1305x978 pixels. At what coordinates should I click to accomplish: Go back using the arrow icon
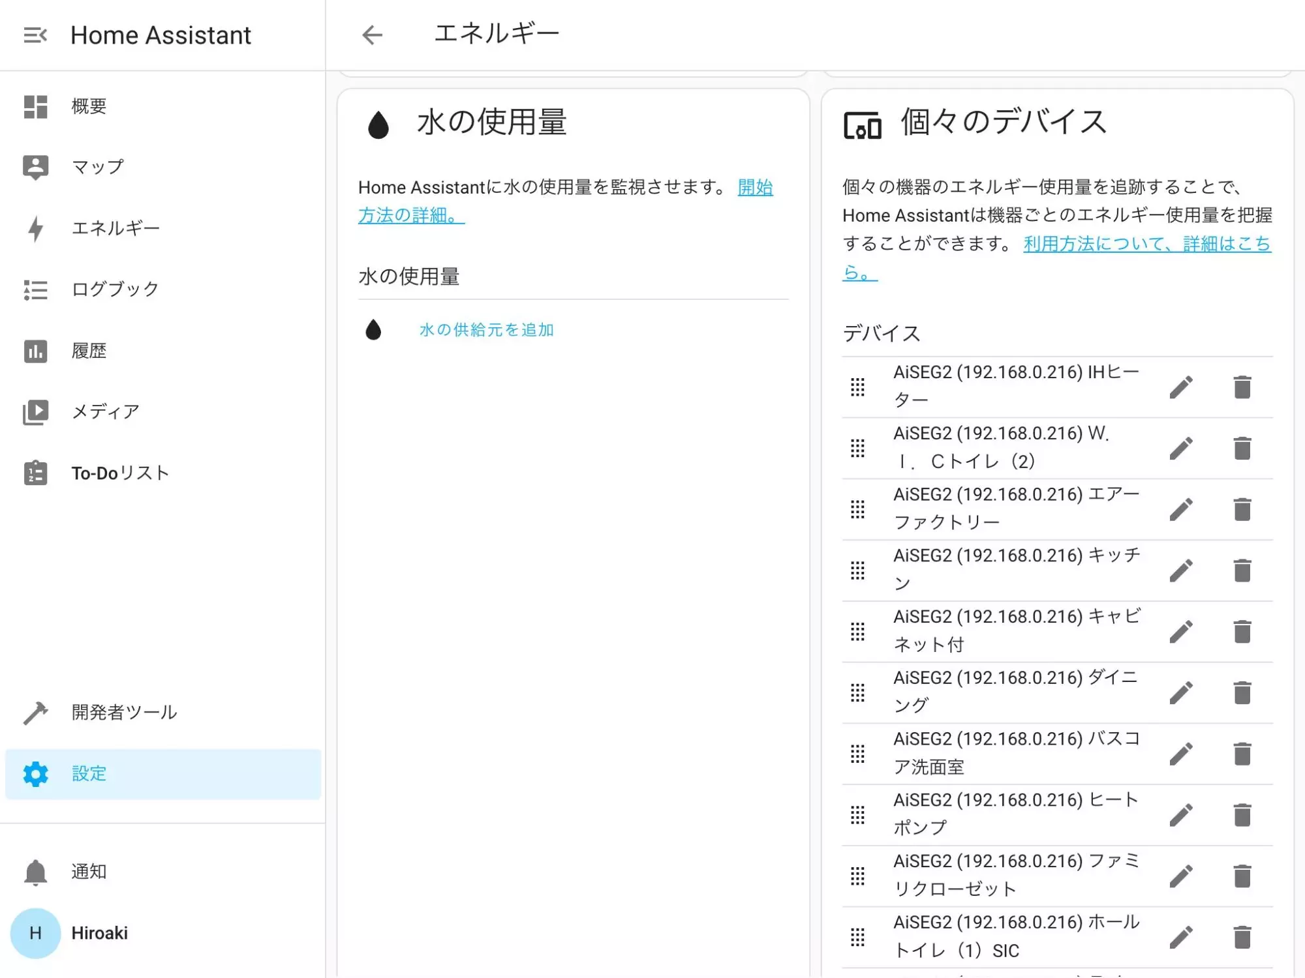[x=372, y=35]
